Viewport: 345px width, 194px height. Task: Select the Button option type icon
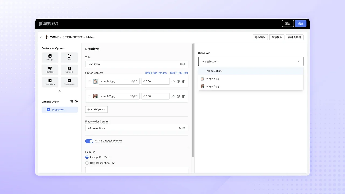tap(50, 70)
